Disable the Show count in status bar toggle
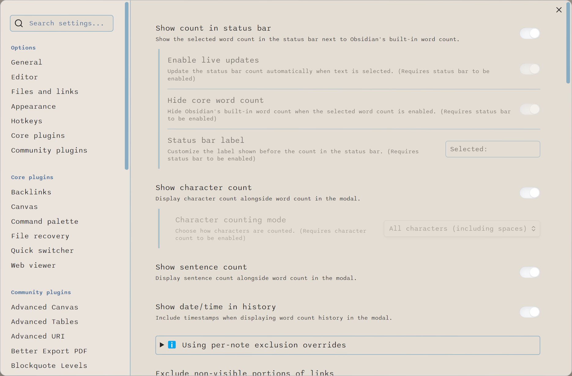This screenshot has height=376, width=572. point(529,33)
